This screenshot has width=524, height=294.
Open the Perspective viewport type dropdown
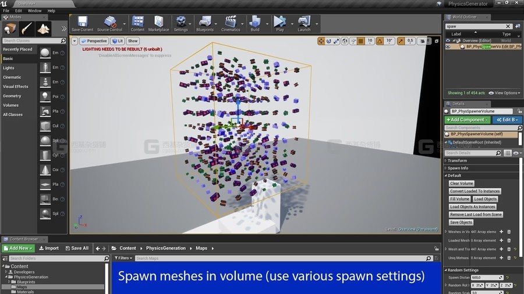point(94,41)
